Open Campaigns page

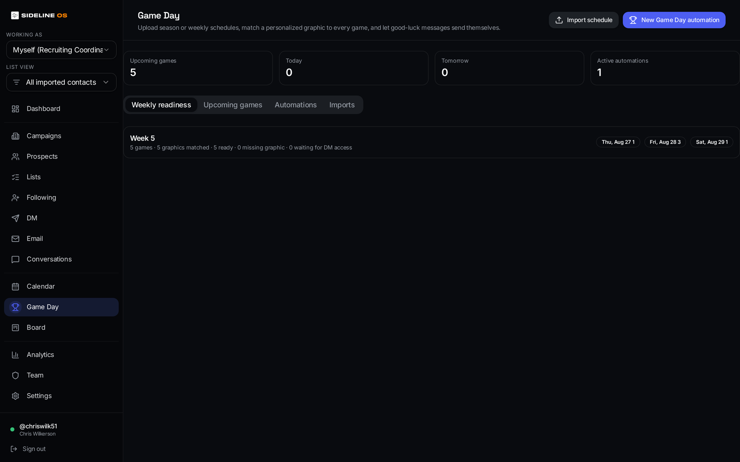61,136
